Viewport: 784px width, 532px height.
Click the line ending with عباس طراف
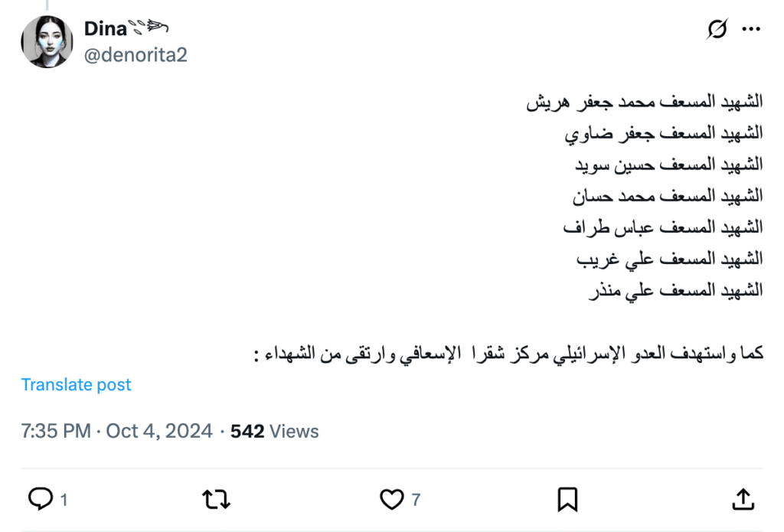coord(662,227)
